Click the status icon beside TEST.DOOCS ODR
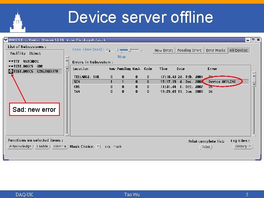Viewport: 264px width, 198px height. pyautogui.click(x=11, y=66)
